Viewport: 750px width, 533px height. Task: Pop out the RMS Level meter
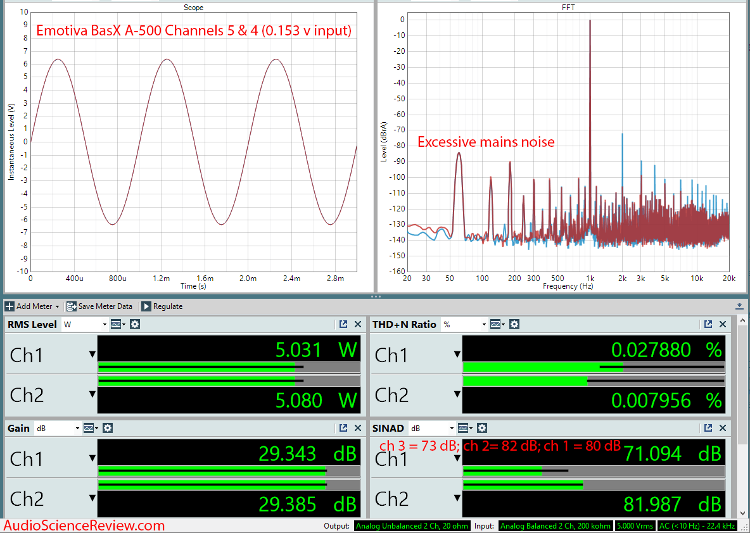point(343,324)
